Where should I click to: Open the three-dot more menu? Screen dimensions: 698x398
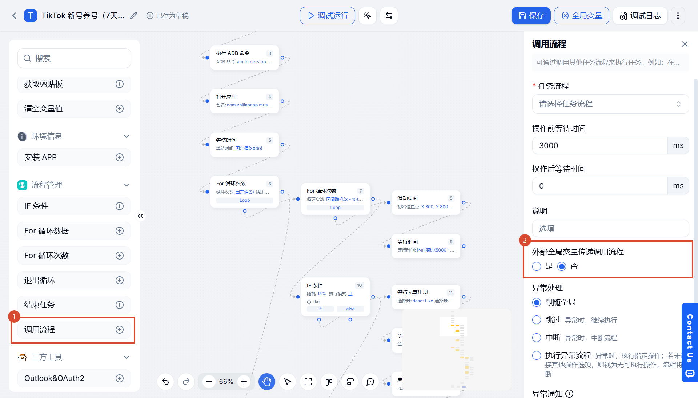pyautogui.click(x=678, y=16)
